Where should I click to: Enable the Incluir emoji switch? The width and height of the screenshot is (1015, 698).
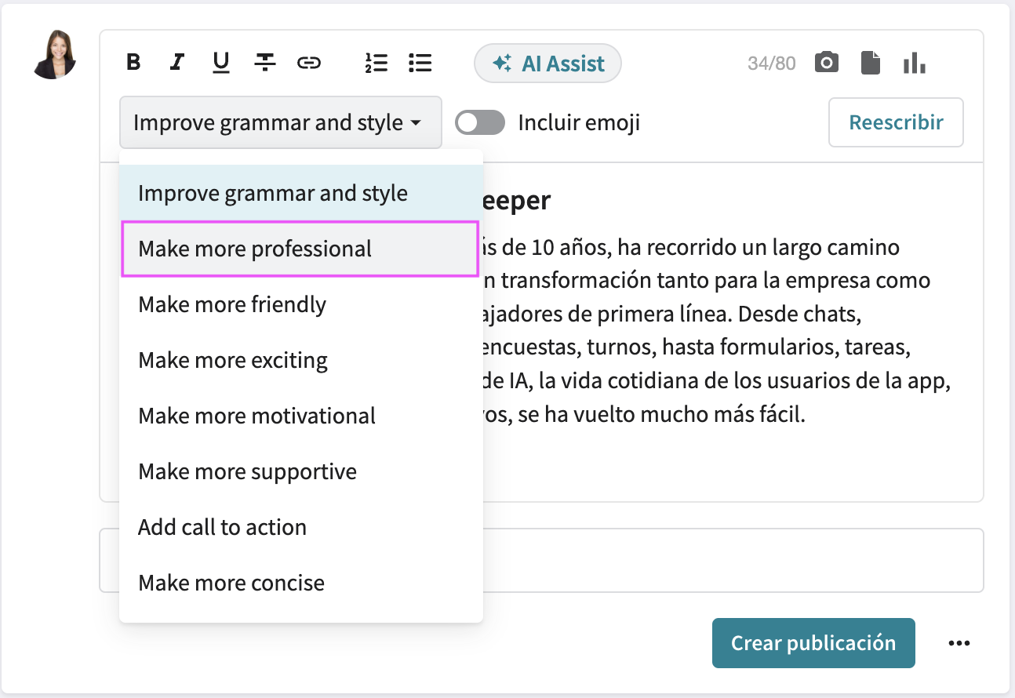click(x=480, y=123)
